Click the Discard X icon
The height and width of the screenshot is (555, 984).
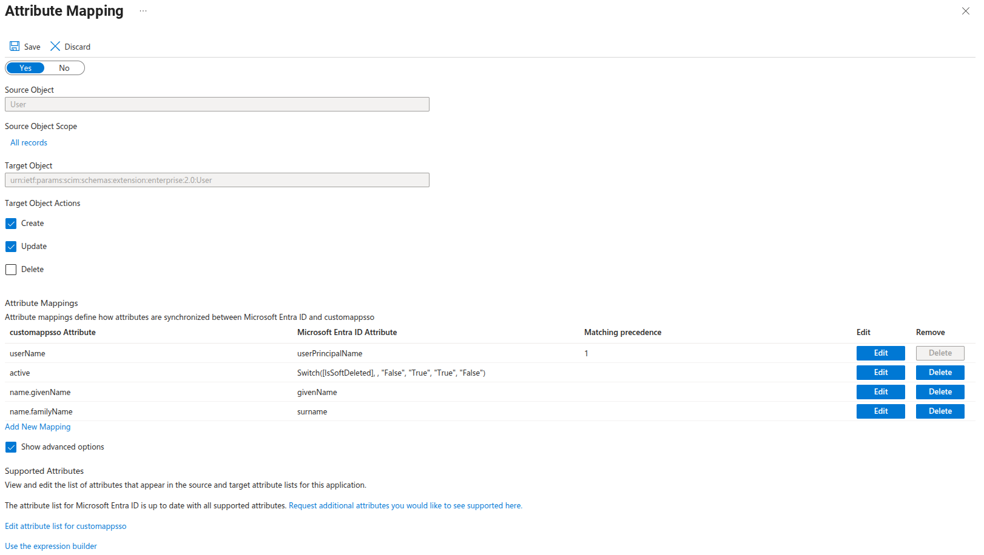pos(55,47)
